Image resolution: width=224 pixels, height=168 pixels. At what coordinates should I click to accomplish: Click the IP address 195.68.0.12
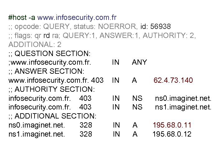pyautogui.click(x=172, y=134)
